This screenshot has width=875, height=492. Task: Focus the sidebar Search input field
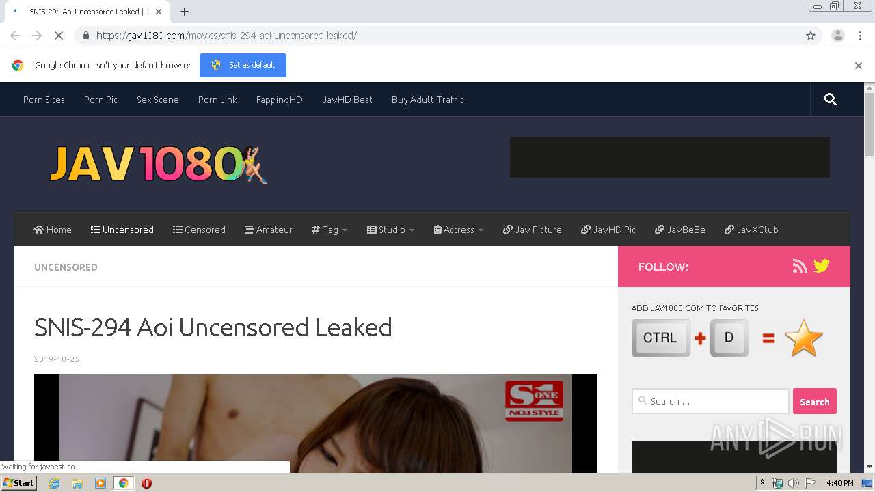tap(710, 401)
